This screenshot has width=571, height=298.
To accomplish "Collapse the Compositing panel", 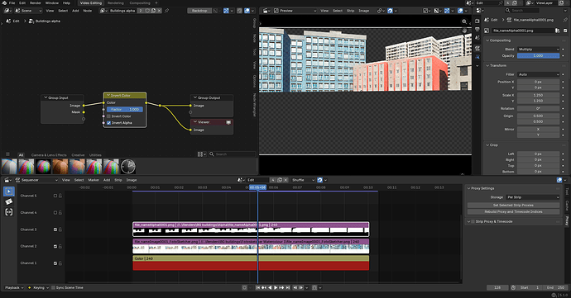I will (x=488, y=40).
